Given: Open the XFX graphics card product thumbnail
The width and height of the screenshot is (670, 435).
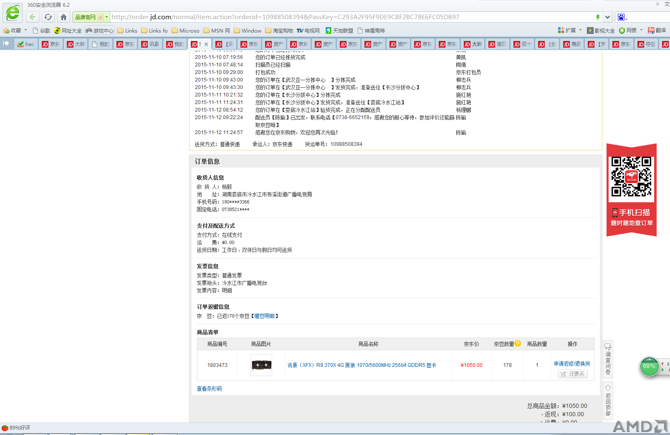Looking at the screenshot, I should pyautogui.click(x=261, y=365).
